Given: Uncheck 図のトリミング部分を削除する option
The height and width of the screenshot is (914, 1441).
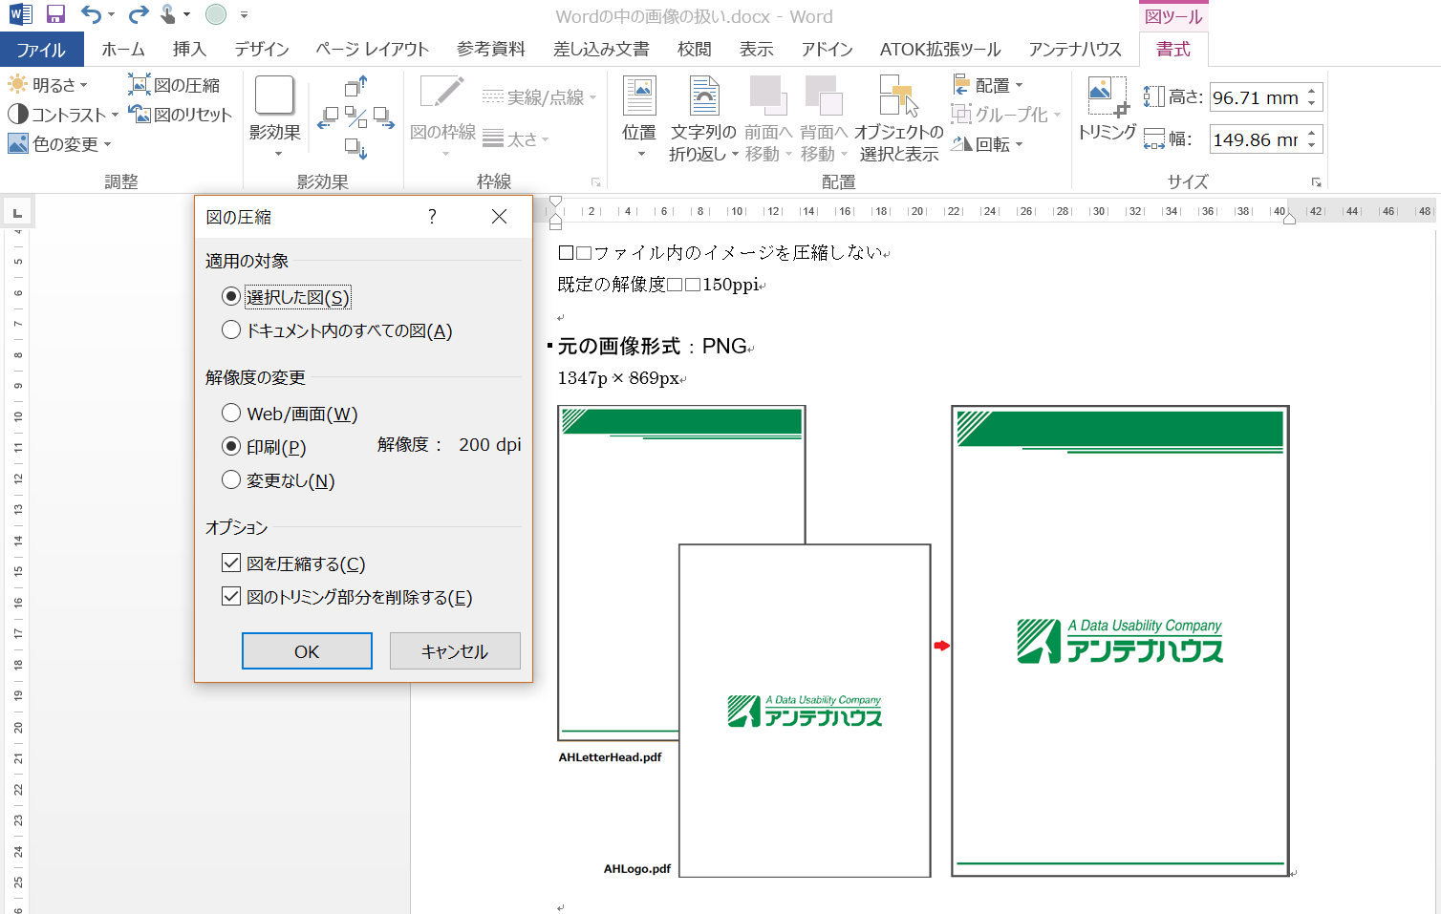Looking at the screenshot, I should click(x=231, y=596).
